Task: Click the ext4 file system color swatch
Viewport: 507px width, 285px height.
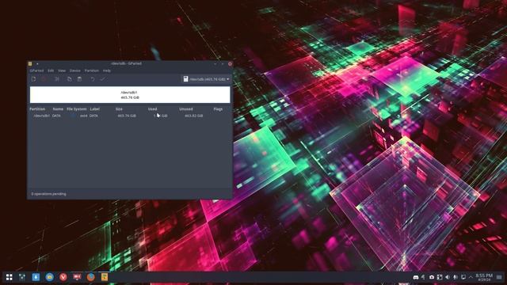Action: [74, 116]
